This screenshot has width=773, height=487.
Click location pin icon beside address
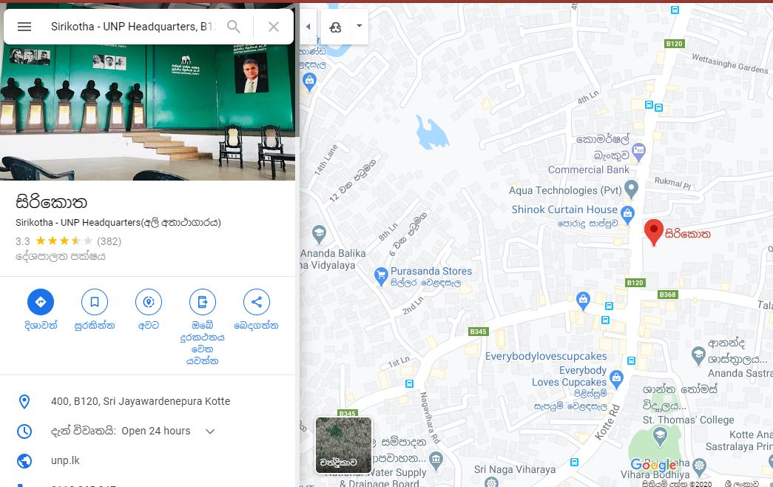click(x=24, y=402)
